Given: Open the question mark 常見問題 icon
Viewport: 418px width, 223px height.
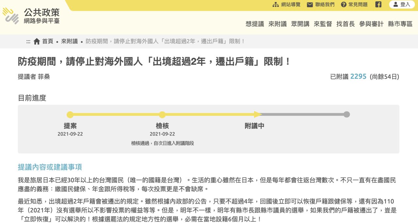Looking at the screenshot, I should coord(344,5).
